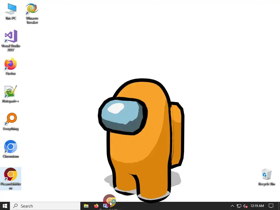Open the 12:19 AM clock flyout
The height and width of the screenshot is (210, 280).
tap(257, 206)
